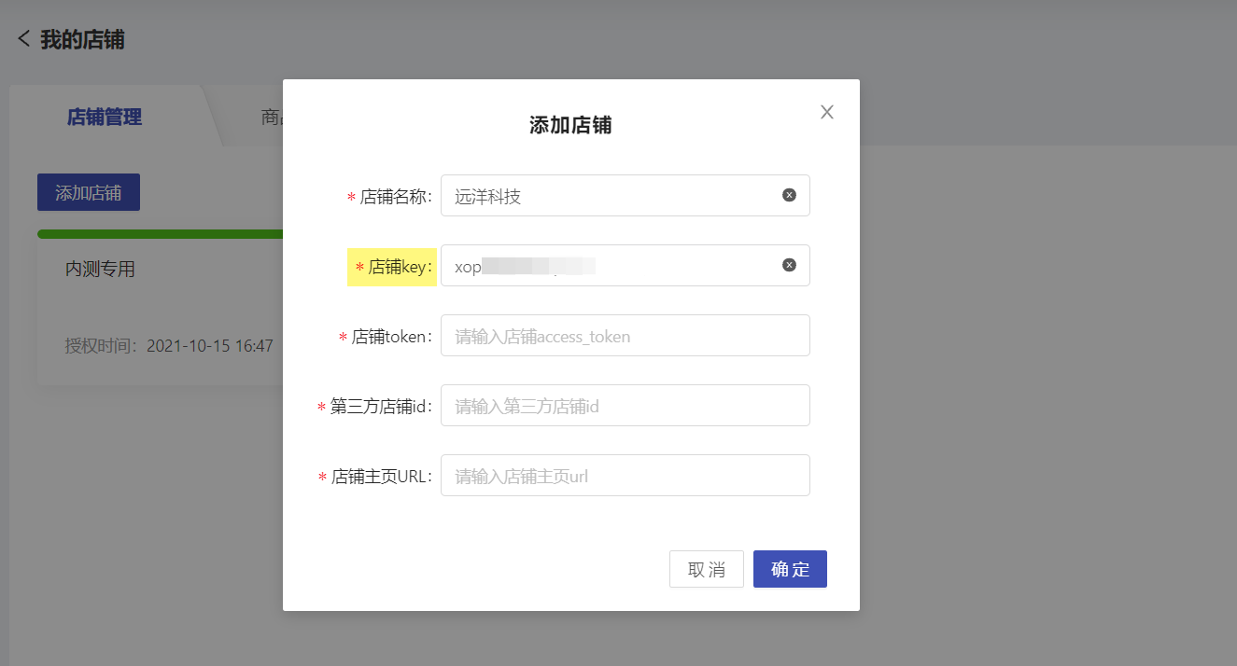
Task: Click the highlighted 店铺key label
Action: click(392, 268)
